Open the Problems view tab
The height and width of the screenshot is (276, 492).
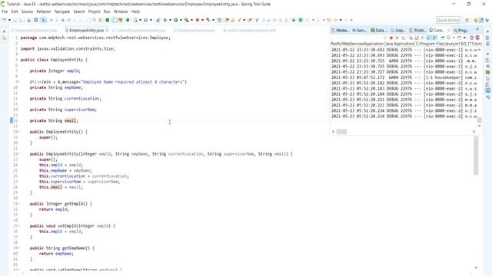pos(417,31)
